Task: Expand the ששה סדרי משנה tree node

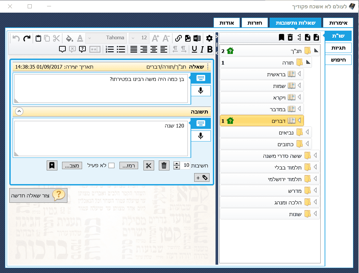Action: coord(315,155)
